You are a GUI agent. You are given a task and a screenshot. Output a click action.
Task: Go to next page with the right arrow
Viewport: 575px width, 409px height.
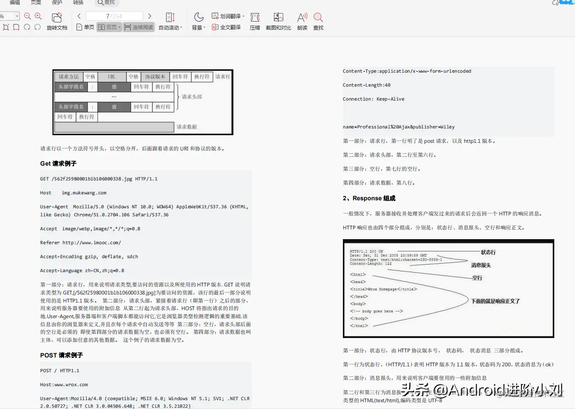150,16
